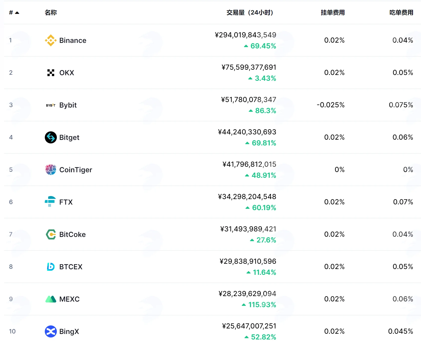The image size is (421, 347).
Task: Click the FTX logo icon
Action: (x=50, y=202)
